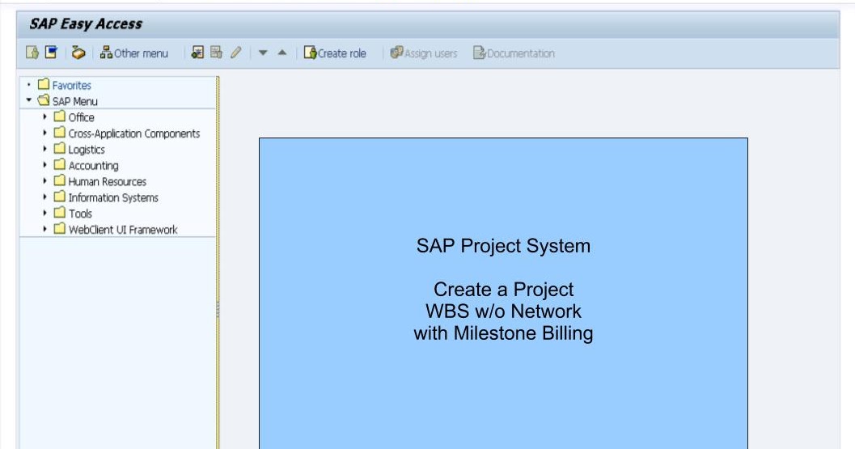The image size is (855, 449).
Task: Select the Accounting tree label
Action: tap(93, 166)
